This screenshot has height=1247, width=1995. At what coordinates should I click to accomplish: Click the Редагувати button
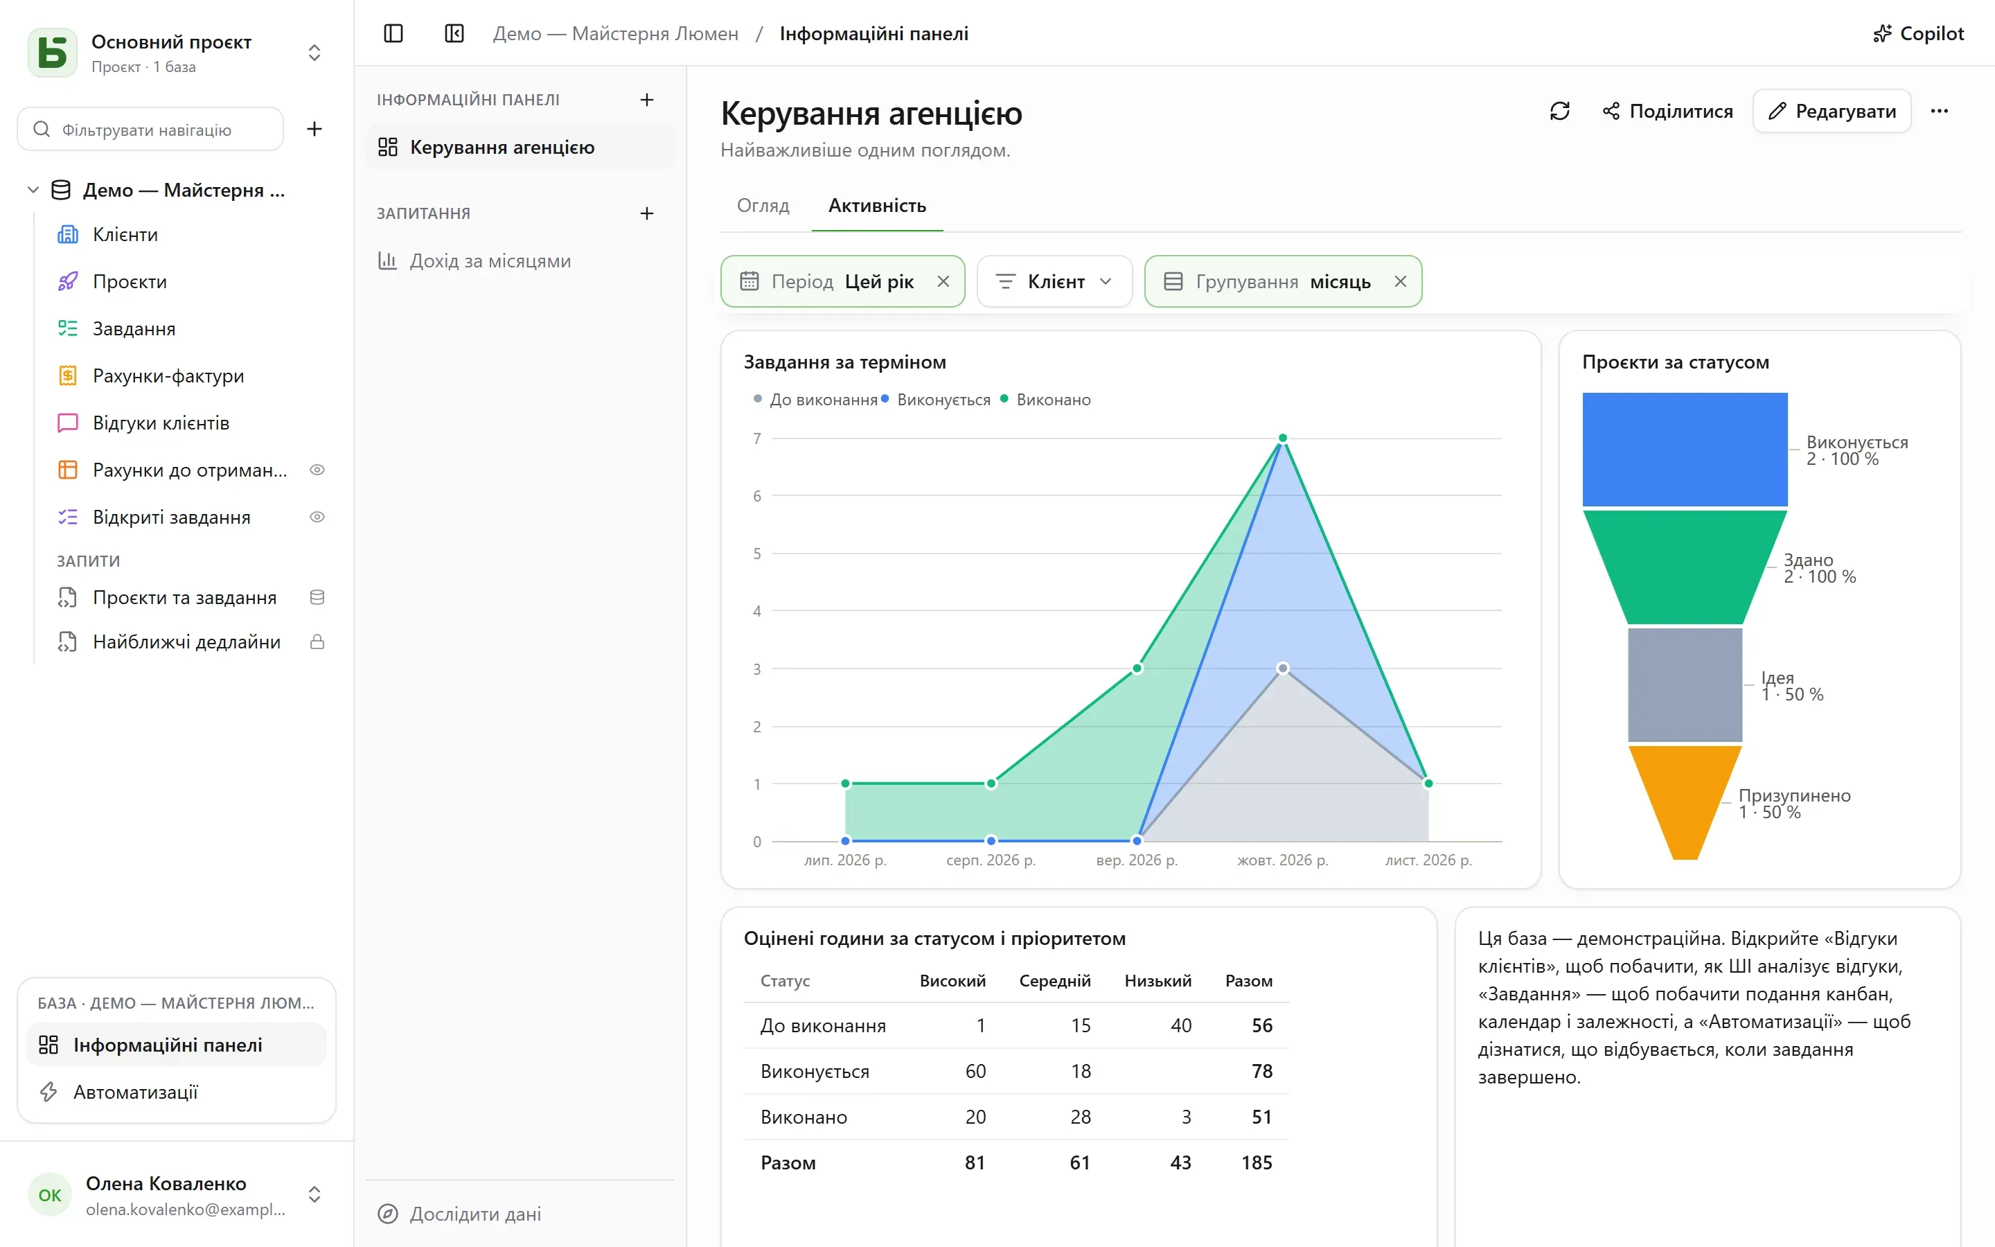point(1832,112)
